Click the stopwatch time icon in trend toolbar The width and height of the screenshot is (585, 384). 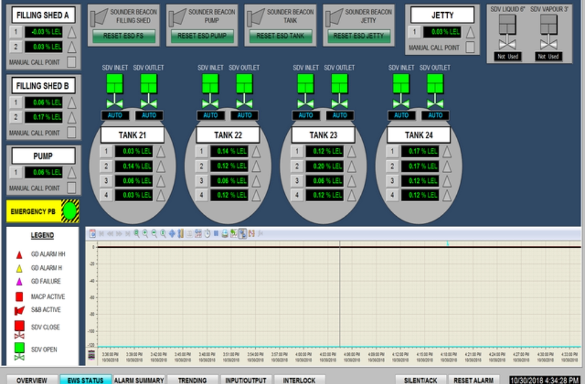pyautogui.click(x=207, y=234)
